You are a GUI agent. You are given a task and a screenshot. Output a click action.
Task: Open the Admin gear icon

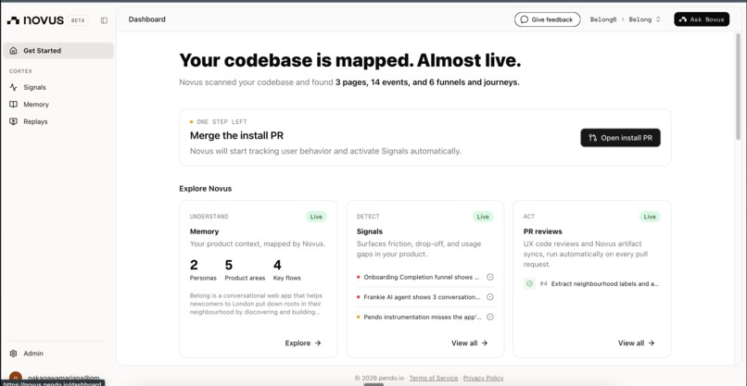(x=13, y=354)
